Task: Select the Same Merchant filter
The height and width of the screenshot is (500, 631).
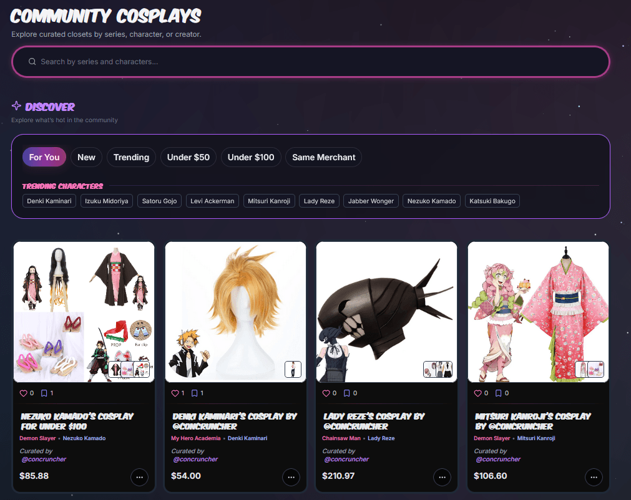Action: coord(323,157)
